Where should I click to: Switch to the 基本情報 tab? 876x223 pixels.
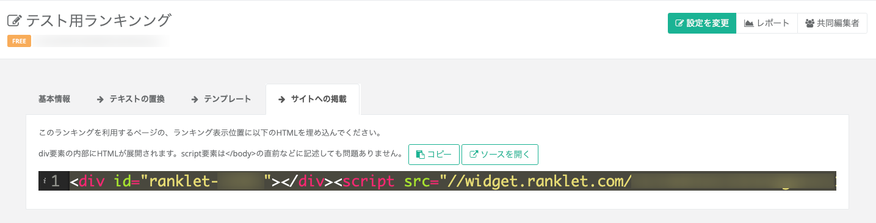pos(54,99)
